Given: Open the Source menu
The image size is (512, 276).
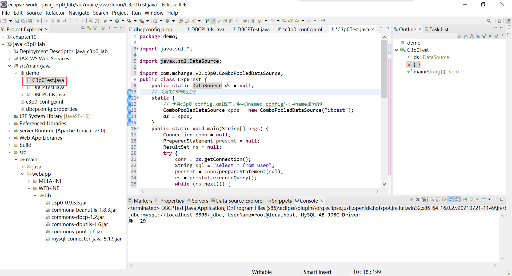Looking at the screenshot, I should coord(34,13).
